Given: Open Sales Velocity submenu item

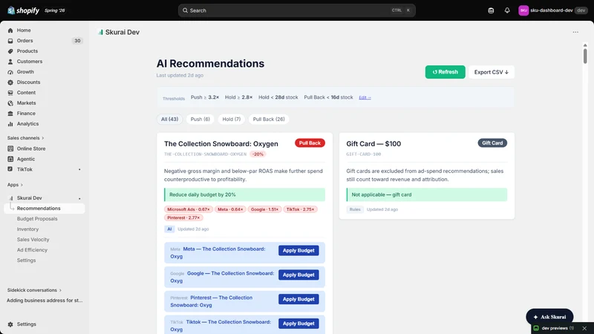Looking at the screenshot, I should [x=33, y=240].
